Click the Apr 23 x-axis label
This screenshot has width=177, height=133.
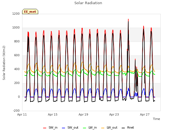114,114
